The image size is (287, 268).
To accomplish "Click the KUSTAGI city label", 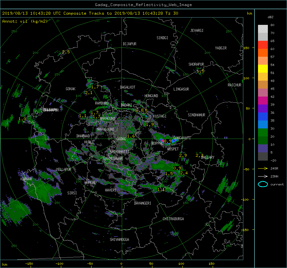I will click(160, 116).
